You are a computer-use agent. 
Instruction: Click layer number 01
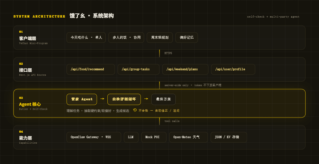tap(21, 32)
